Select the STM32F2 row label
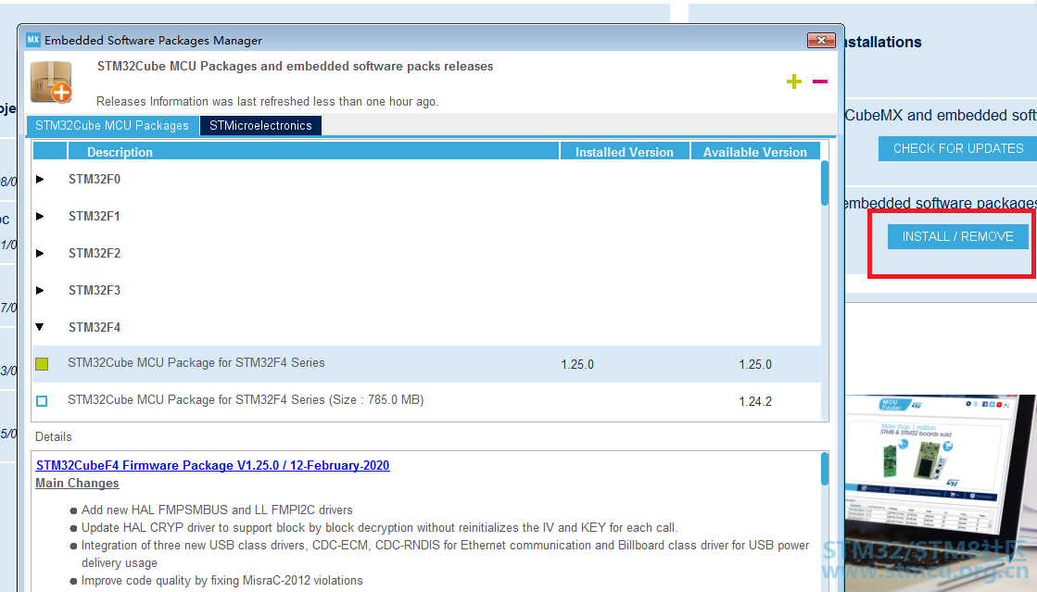 (x=95, y=253)
